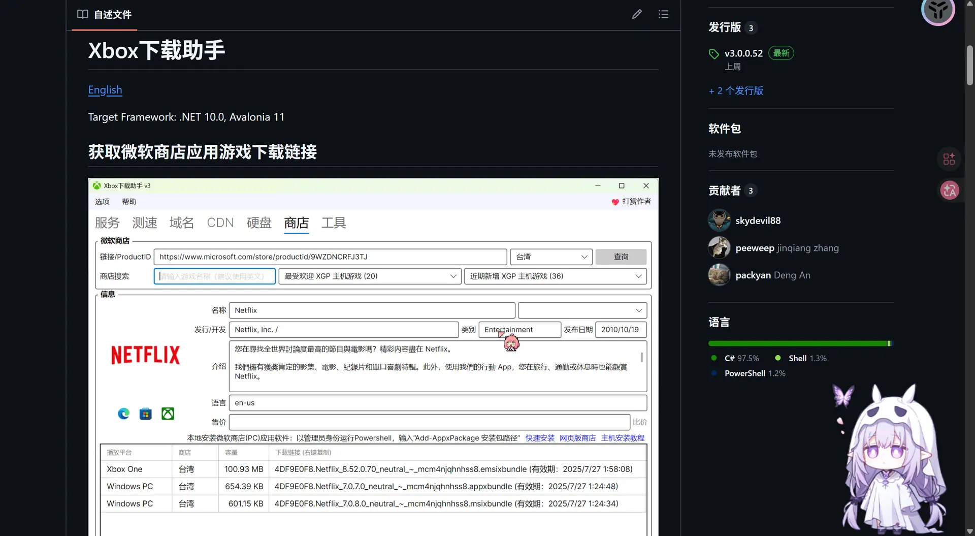Expand the 台湾 region dropdown
Viewport: 975px width, 536px height.
551,257
